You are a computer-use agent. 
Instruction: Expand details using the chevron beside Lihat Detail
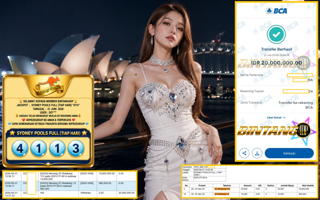[x=284, y=117]
